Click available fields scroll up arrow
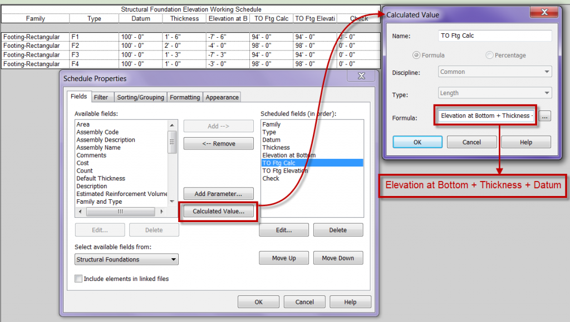Viewport: 570px width, 322px height. (x=172, y=125)
